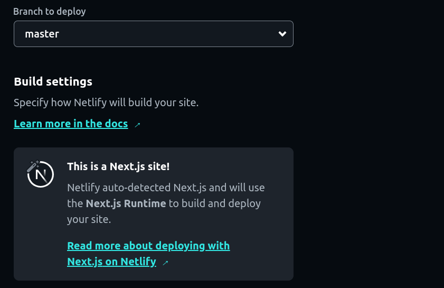
Task: Click 'Specify how Netlify will build your site' text
Action: (106, 103)
